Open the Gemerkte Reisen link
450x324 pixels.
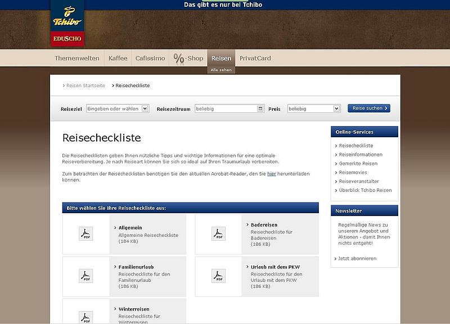coord(358,163)
